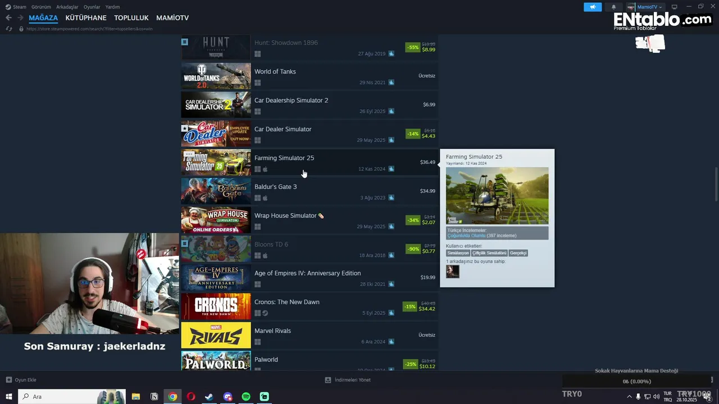719x404 pixels.
Task: Switch to Big Picture mode via monitor icon
Action: [675, 7]
